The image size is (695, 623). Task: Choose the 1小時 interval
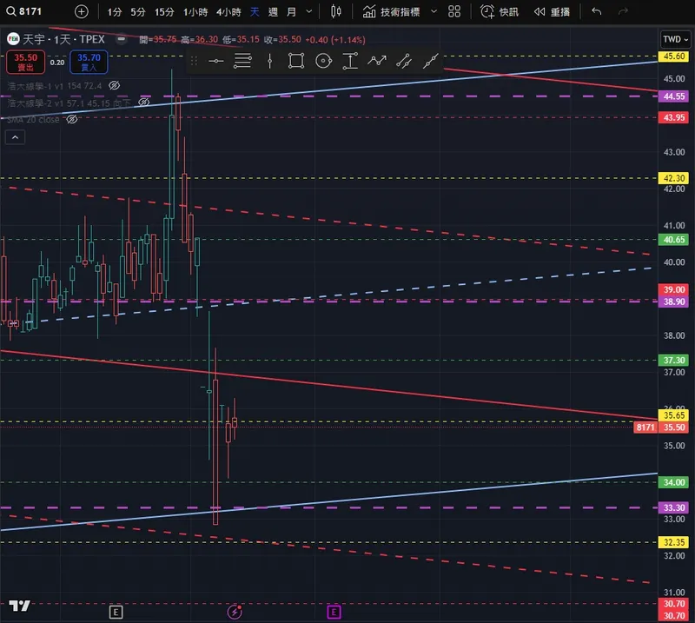(x=195, y=12)
